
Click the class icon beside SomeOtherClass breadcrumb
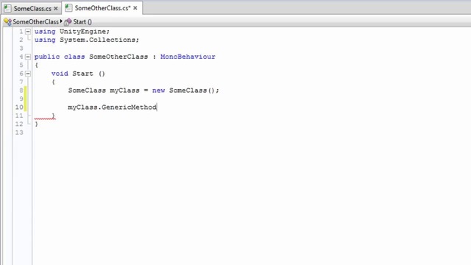(x=7, y=21)
